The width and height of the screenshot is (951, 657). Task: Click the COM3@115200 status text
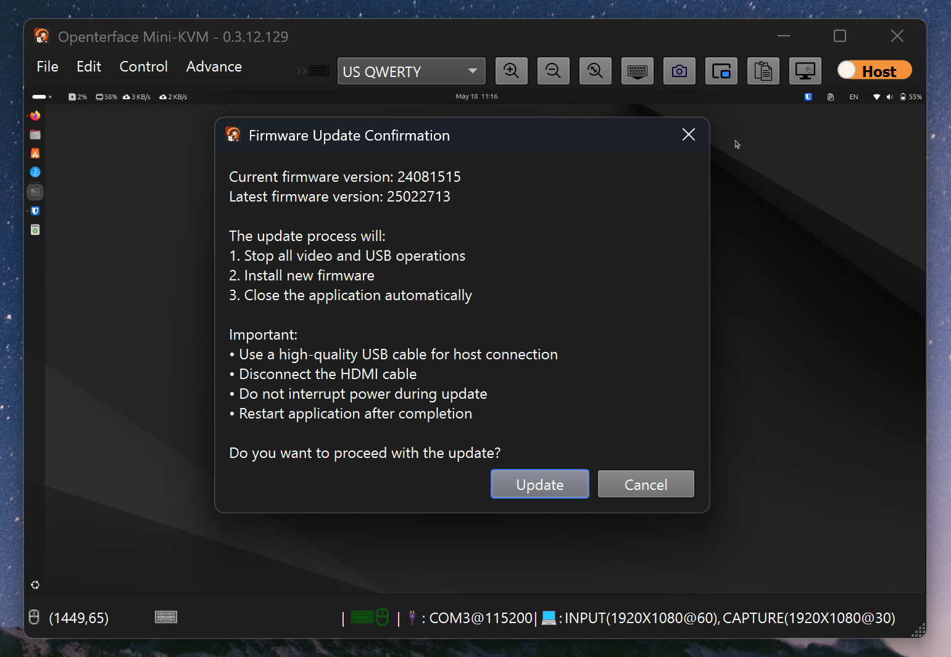(481, 618)
